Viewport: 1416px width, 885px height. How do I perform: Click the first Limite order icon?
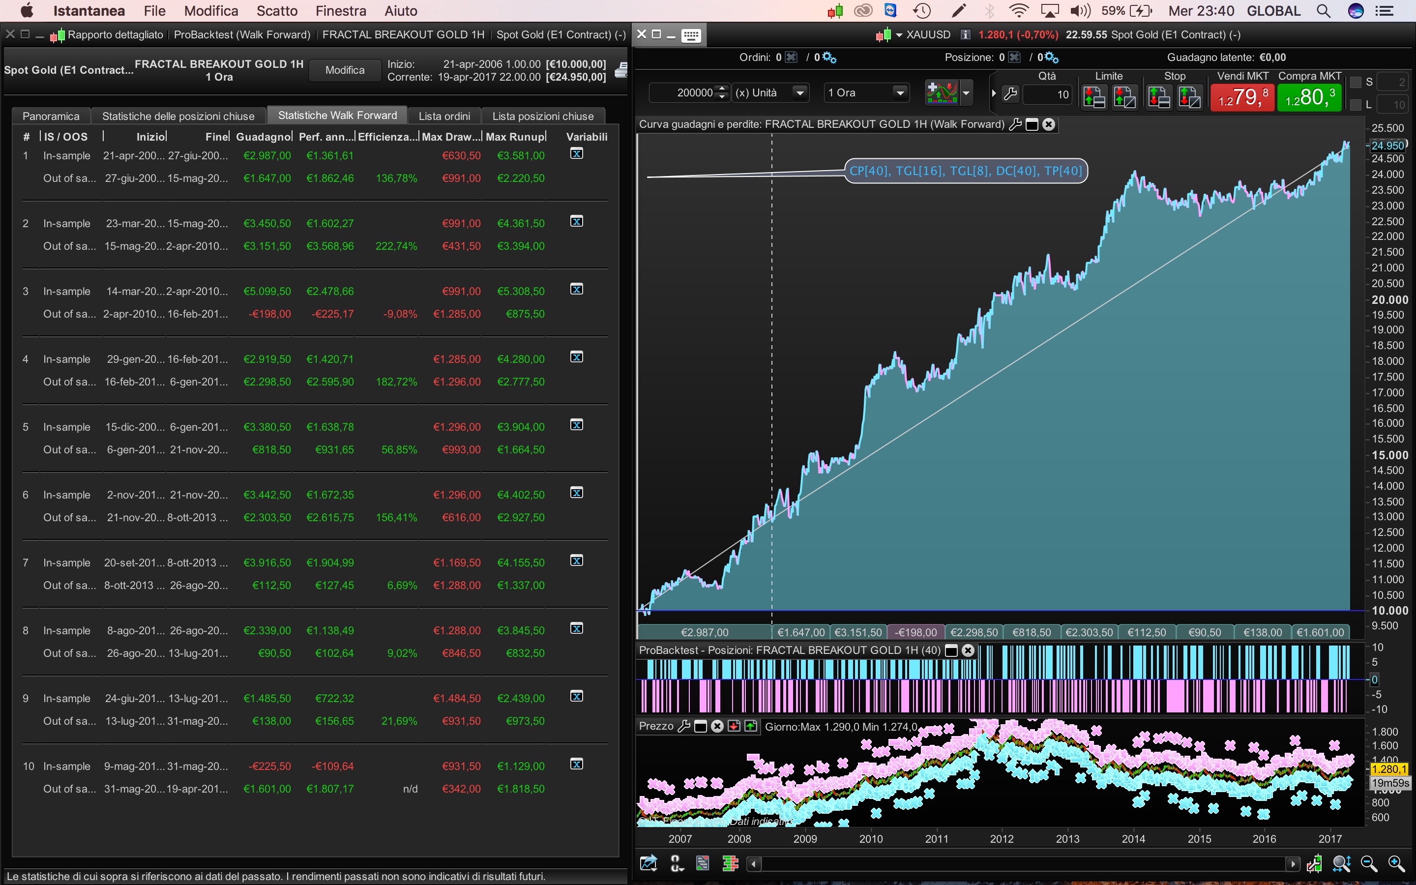pos(1093,96)
